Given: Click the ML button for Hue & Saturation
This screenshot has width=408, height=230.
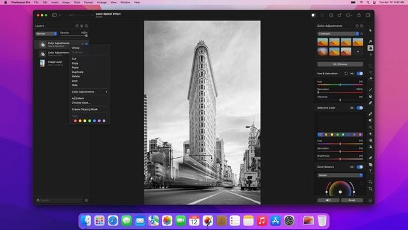Looking at the screenshot, I should coord(352,73).
